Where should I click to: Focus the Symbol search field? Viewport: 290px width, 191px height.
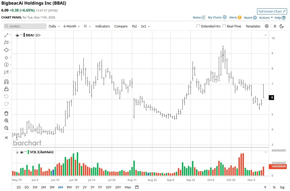25,26
